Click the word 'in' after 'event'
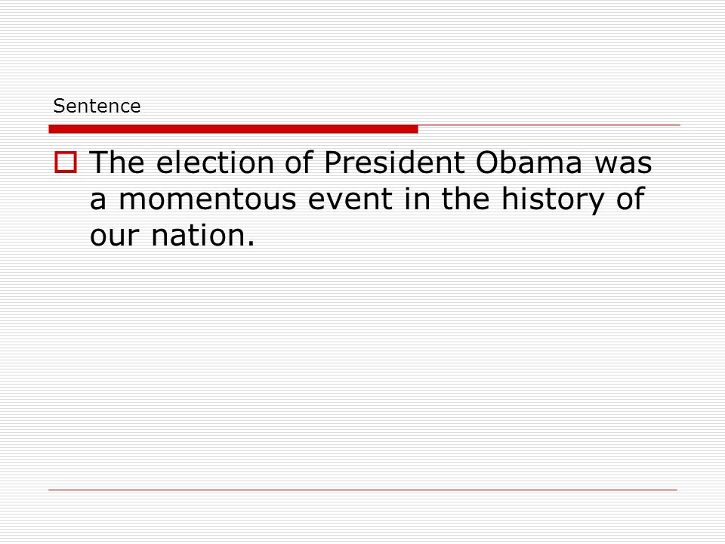The width and height of the screenshot is (725, 544). click(x=417, y=199)
